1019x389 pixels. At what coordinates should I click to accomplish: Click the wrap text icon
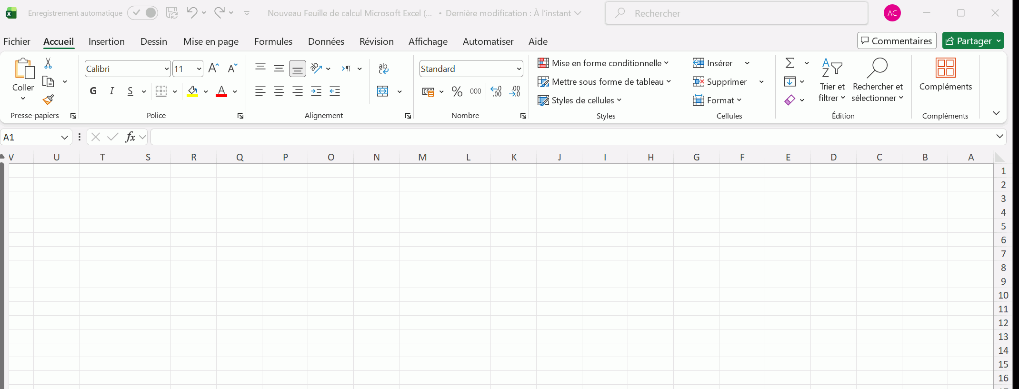coord(383,69)
